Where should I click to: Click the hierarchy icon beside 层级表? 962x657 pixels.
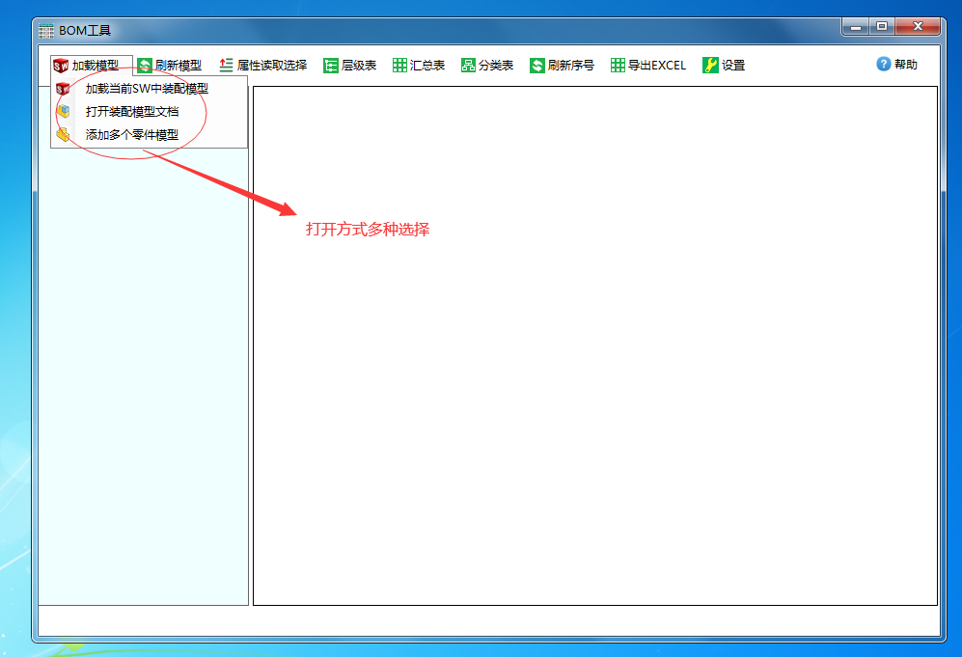pyautogui.click(x=331, y=65)
